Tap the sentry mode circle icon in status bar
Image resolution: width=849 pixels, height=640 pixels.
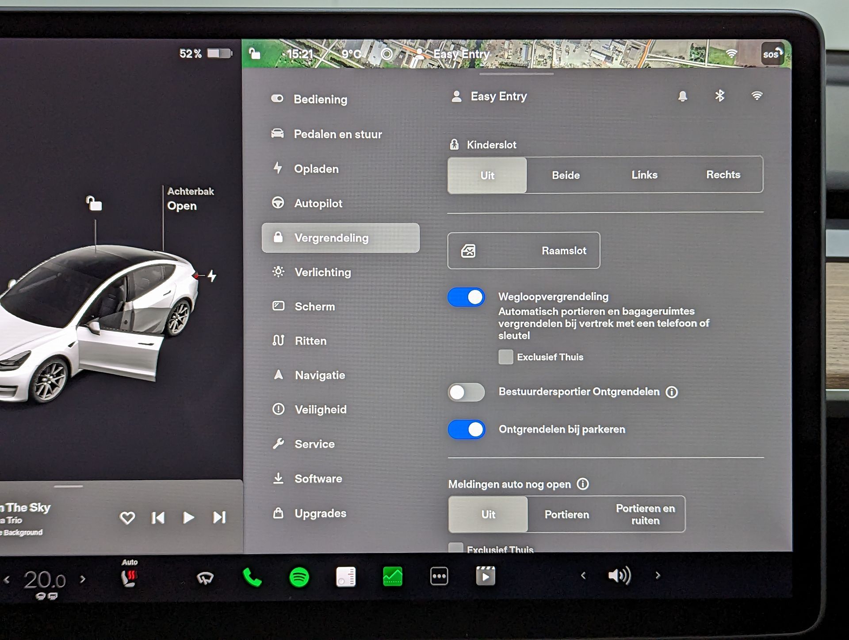tap(386, 54)
